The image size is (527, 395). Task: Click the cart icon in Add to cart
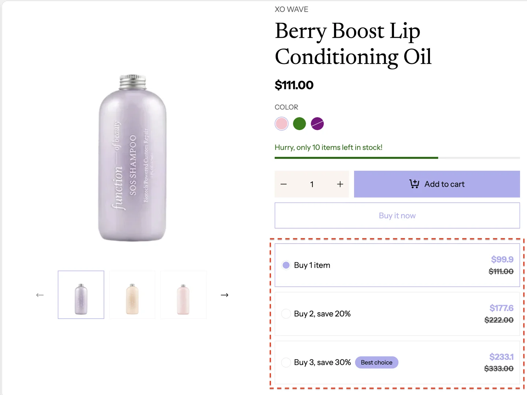(414, 184)
